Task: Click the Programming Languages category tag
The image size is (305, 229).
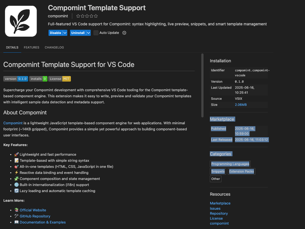Action: point(230,164)
